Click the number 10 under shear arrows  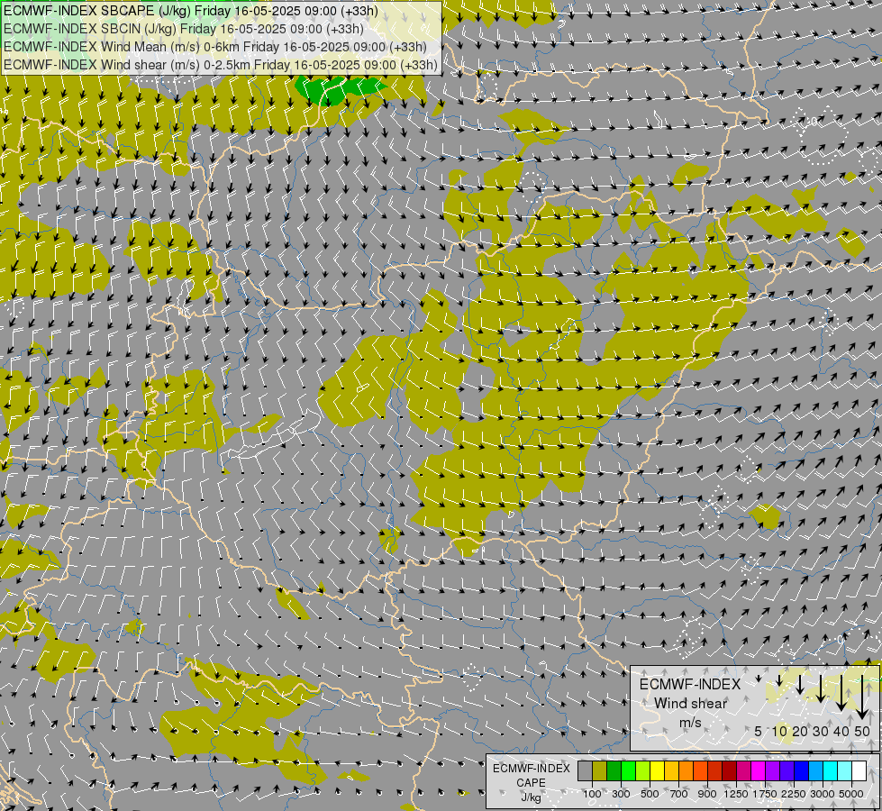779,731
